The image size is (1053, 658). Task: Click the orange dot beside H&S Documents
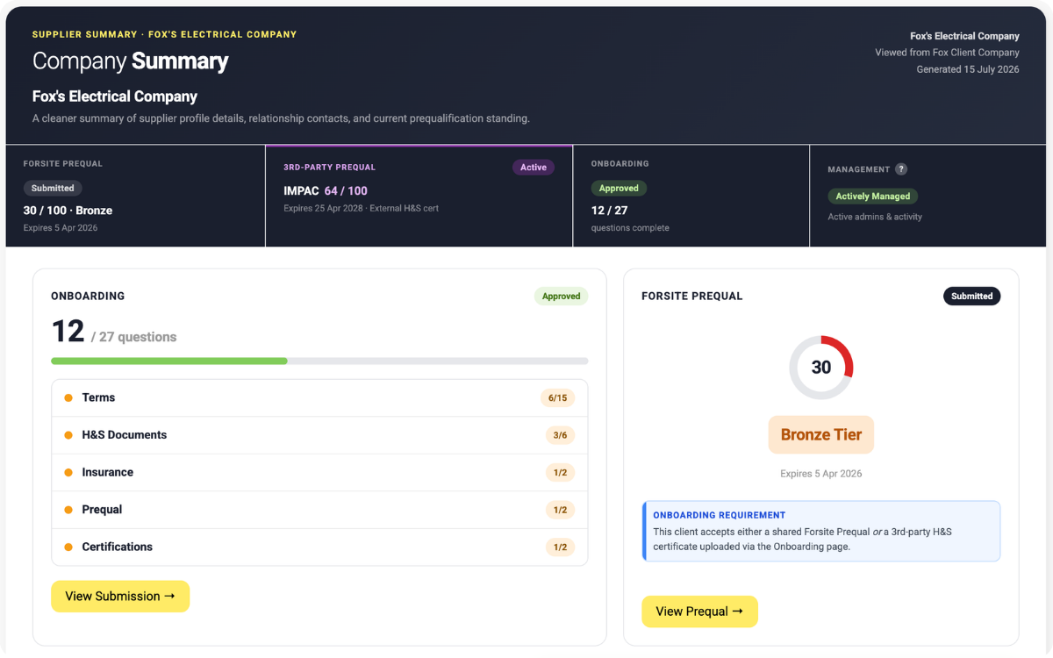(68, 435)
